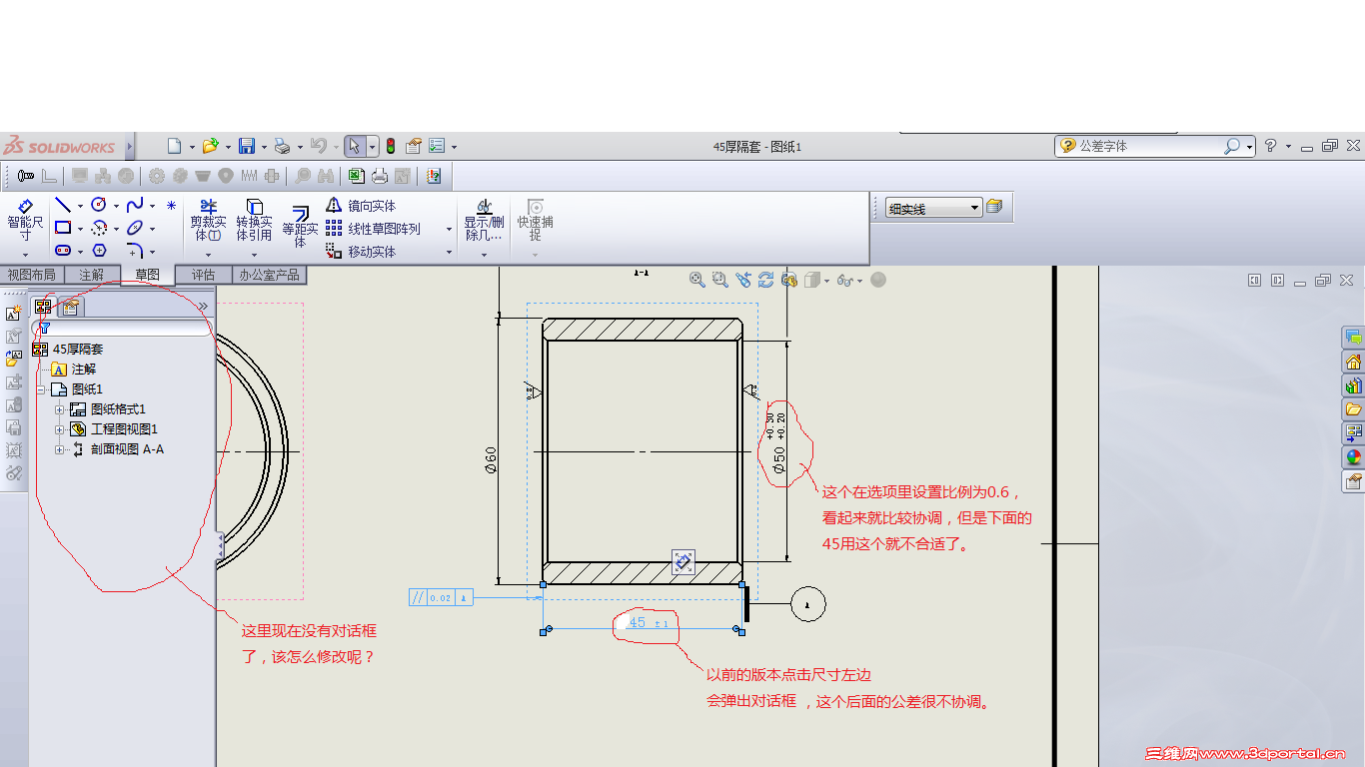Expand the 工程图视图1 tree node
This screenshot has height=767, width=1365.
pyautogui.click(x=58, y=428)
